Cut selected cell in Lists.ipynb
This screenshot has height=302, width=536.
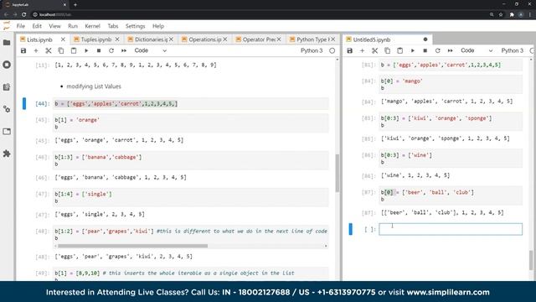[x=49, y=50]
